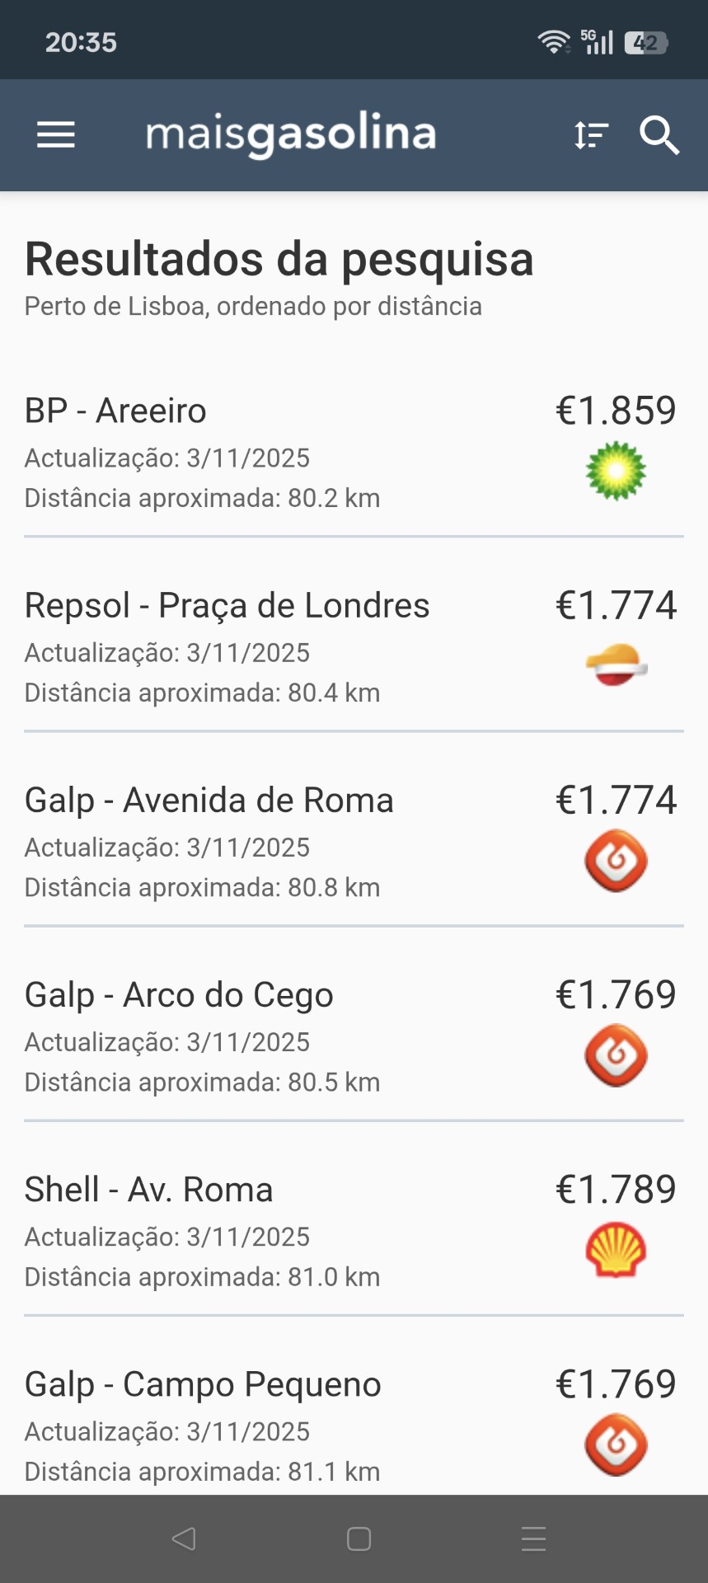
Task: View Galp - Arco do Cego station
Action: pos(179,994)
